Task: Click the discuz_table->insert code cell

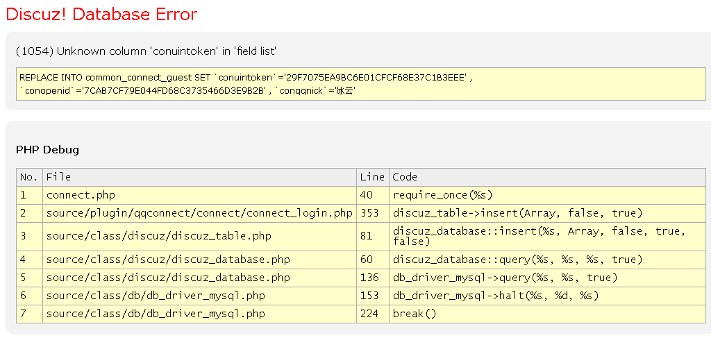Action: 518,213
